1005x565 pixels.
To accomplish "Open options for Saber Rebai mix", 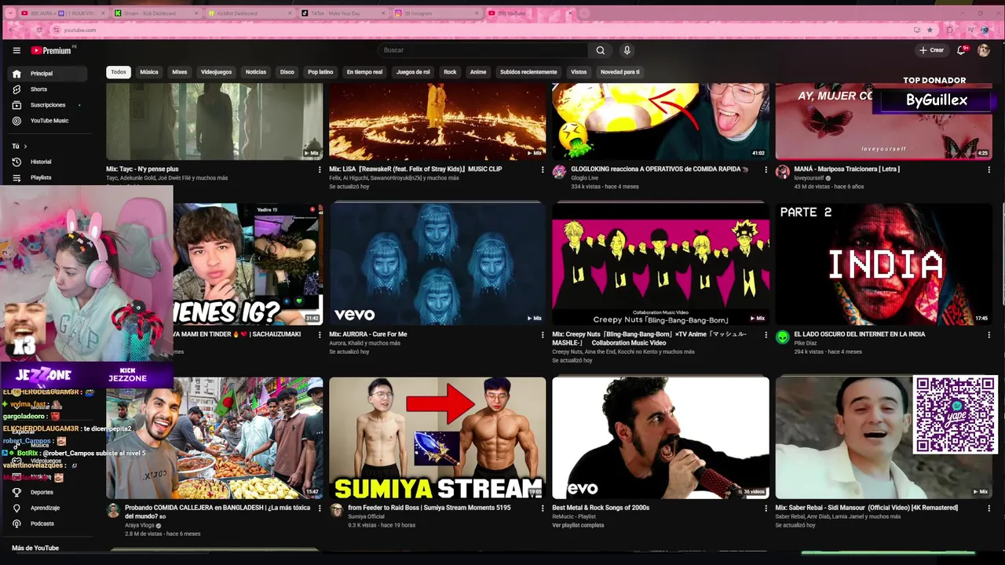I will click(989, 508).
